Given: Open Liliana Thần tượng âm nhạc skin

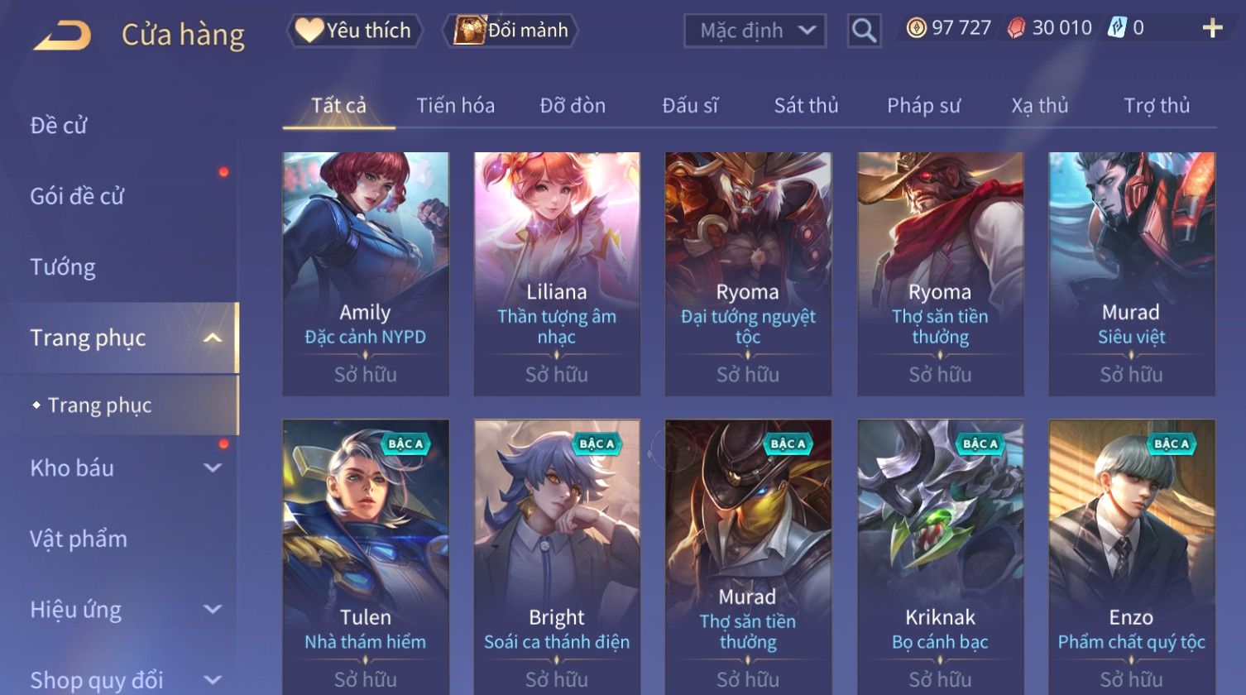Looking at the screenshot, I should pyautogui.click(x=557, y=274).
